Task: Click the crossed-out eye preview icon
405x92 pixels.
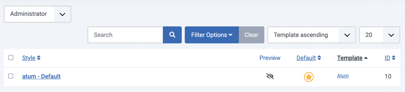Action: tap(270, 76)
